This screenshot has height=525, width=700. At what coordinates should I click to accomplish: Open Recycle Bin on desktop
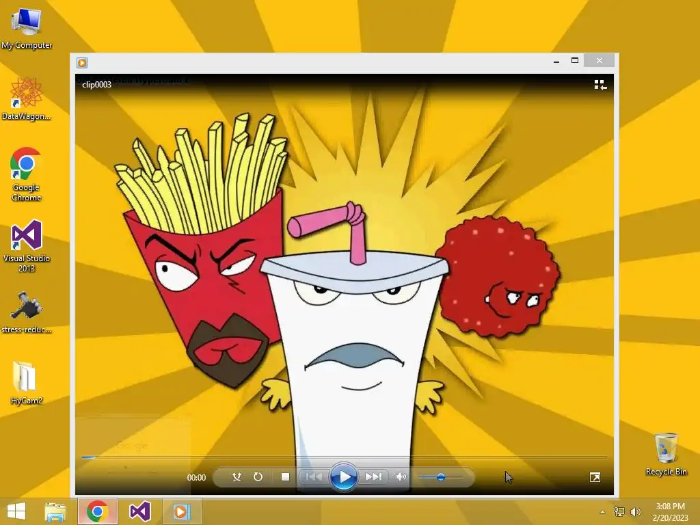[x=666, y=454]
